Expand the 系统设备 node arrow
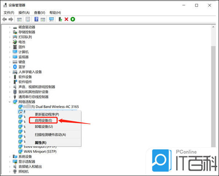Screen dimensions: 219x176 (9, 157)
